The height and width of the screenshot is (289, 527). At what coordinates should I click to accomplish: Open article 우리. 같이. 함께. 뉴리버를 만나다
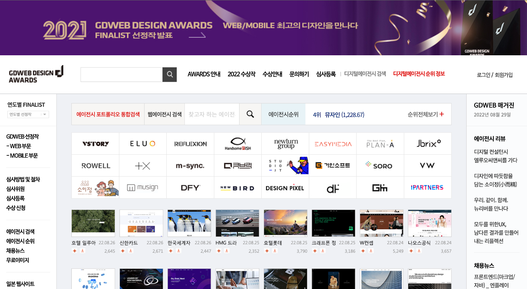[491, 204]
